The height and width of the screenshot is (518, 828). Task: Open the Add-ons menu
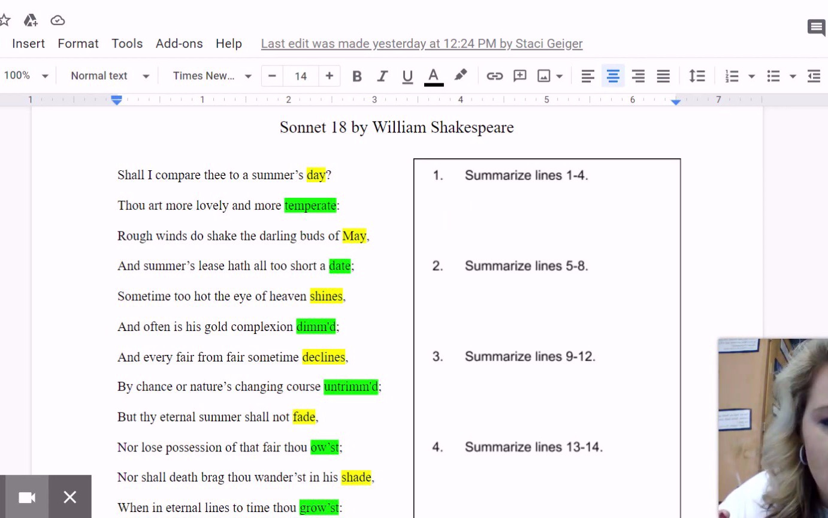pyautogui.click(x=179, y=44)
